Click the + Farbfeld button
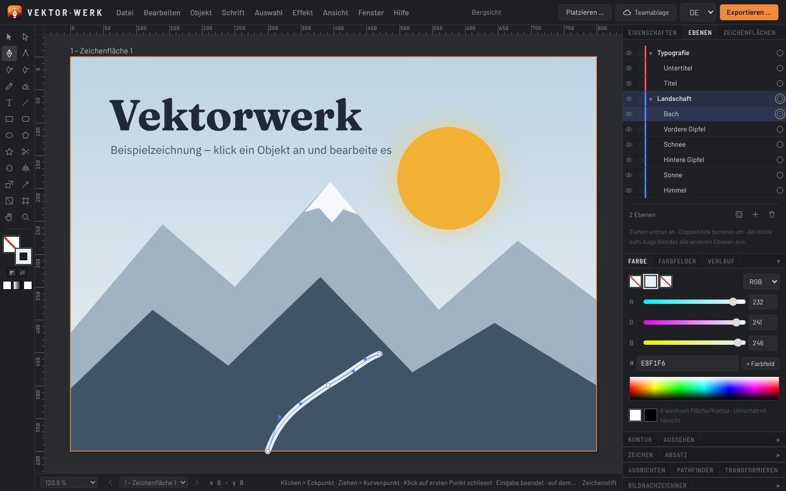 760,364
